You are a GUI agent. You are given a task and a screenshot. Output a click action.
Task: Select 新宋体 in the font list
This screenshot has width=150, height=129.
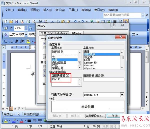[x=102, y=57]
